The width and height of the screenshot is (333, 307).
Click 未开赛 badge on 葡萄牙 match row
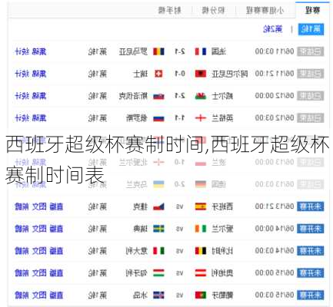point(311,295)
